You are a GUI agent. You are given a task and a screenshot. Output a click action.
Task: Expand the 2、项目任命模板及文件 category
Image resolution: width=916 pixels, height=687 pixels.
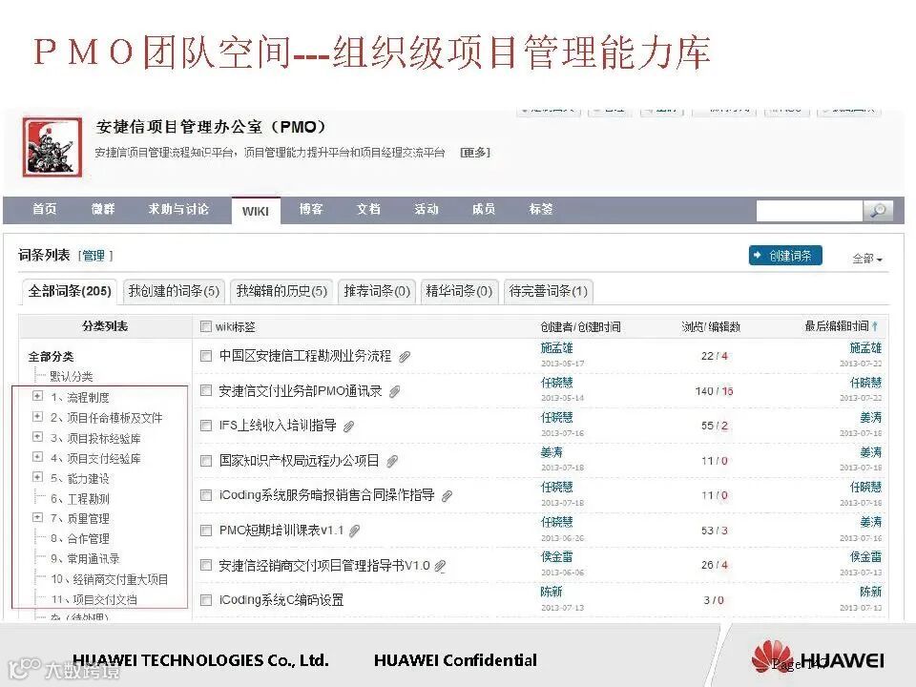[x=37, y=417]
